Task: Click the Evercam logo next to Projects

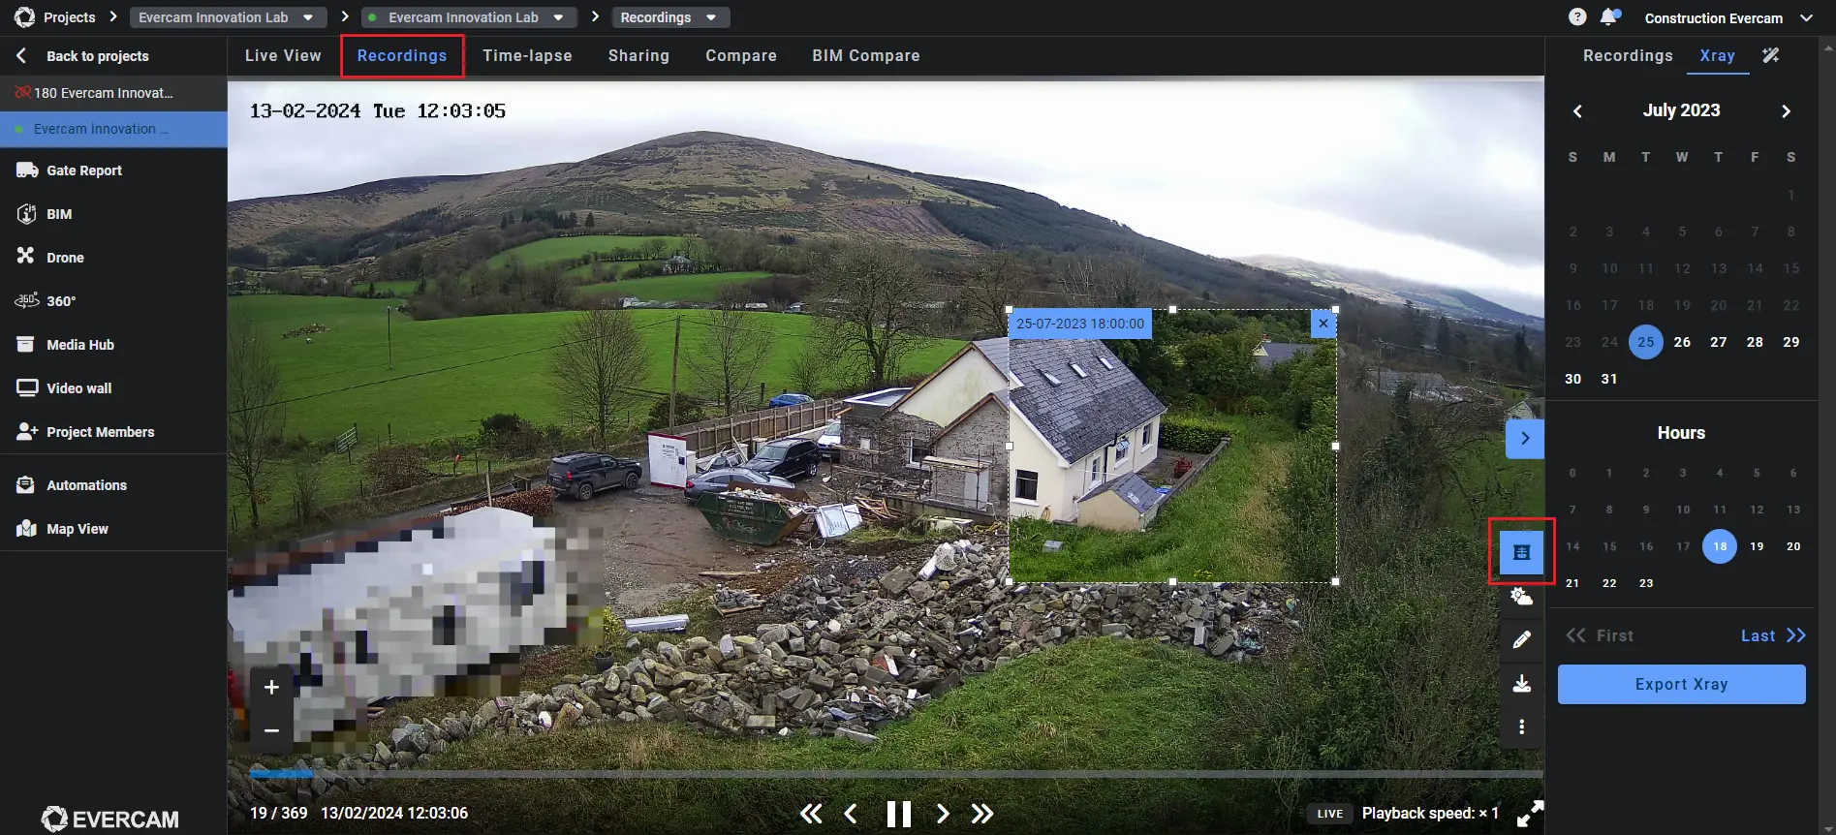Action: tap(24, 17)
